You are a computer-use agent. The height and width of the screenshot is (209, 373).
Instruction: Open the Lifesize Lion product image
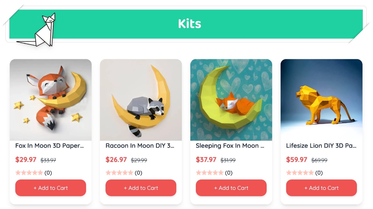(x=321, y=100)
